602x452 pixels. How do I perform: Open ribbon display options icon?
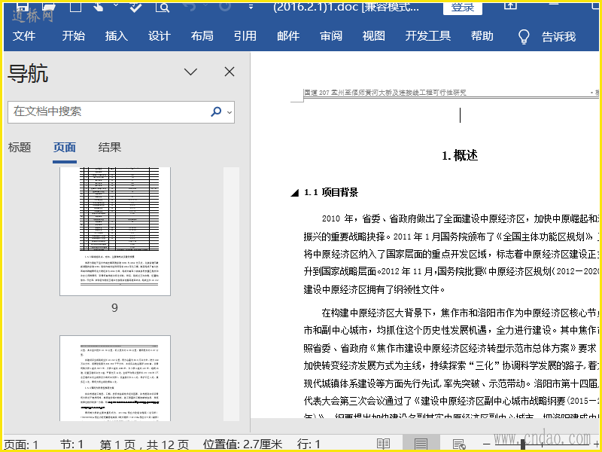click(510, 5)
